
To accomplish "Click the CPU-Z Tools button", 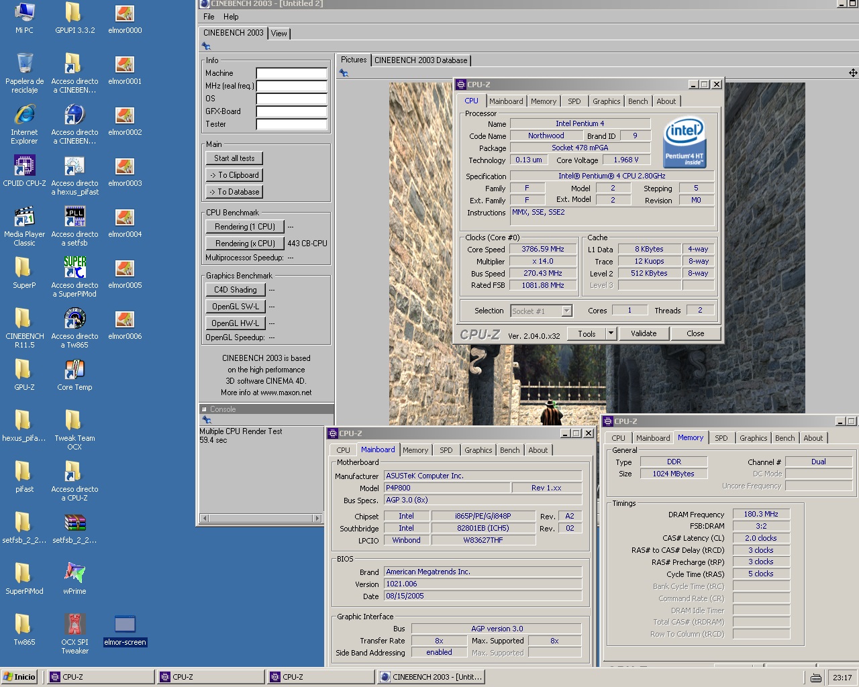I will click(587, 333).
